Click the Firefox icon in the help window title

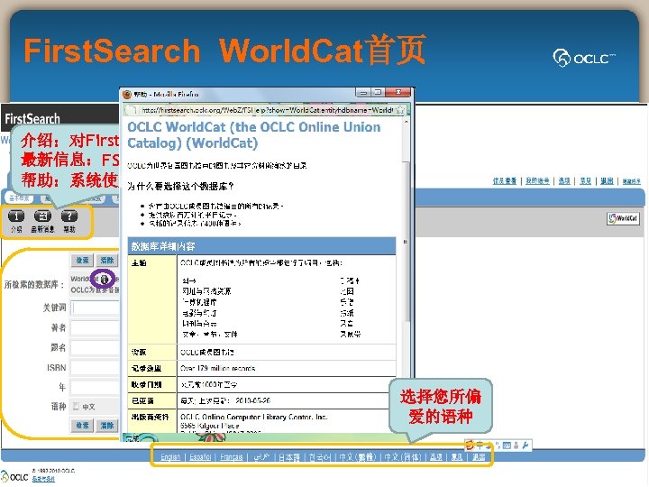(x=127, y=95)
